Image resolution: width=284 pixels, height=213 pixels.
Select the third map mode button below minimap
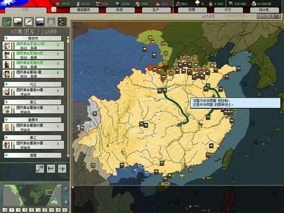(18, 210)
